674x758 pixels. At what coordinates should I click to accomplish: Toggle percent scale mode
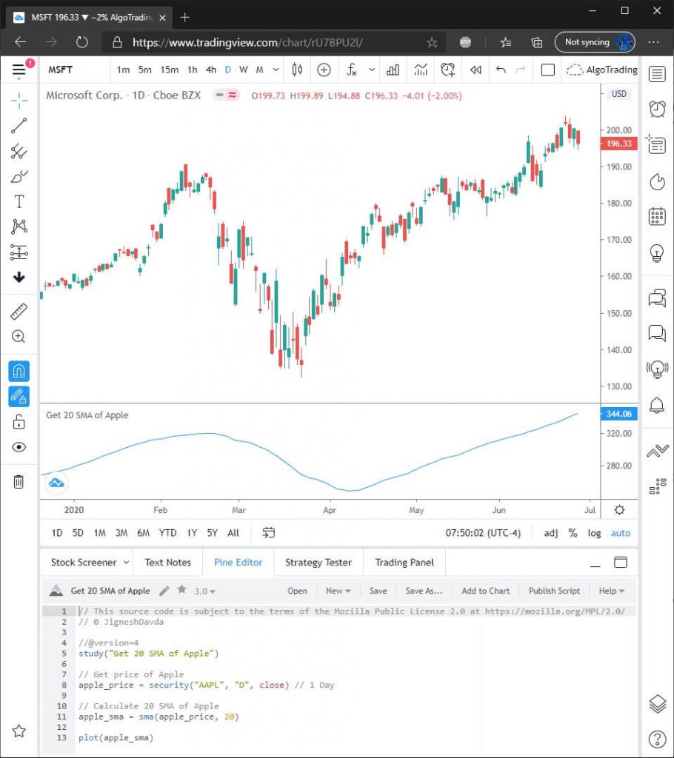click(573, 533)
